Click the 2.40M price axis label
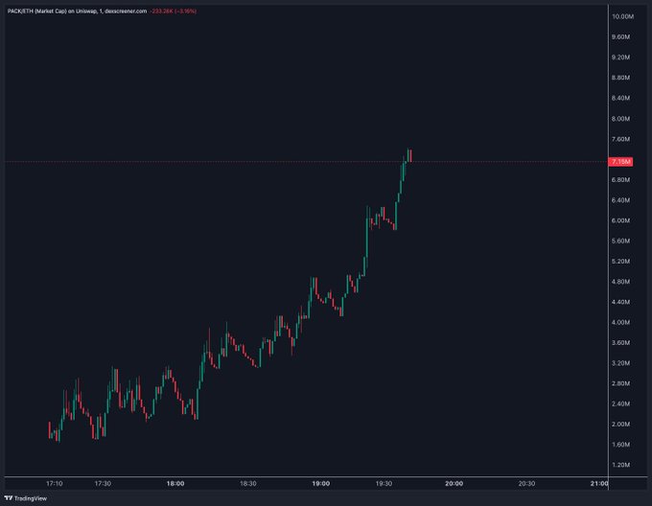 [x=620, y=403]
